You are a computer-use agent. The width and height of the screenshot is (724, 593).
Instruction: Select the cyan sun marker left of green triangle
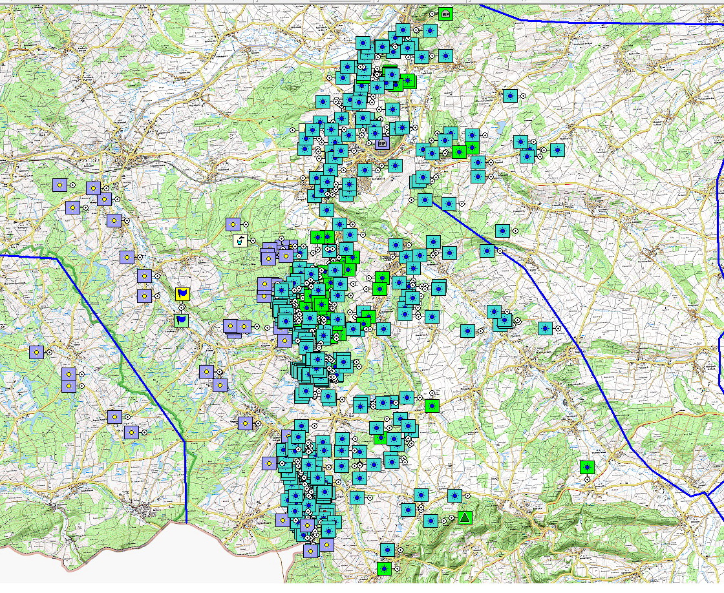click(431, 521)
